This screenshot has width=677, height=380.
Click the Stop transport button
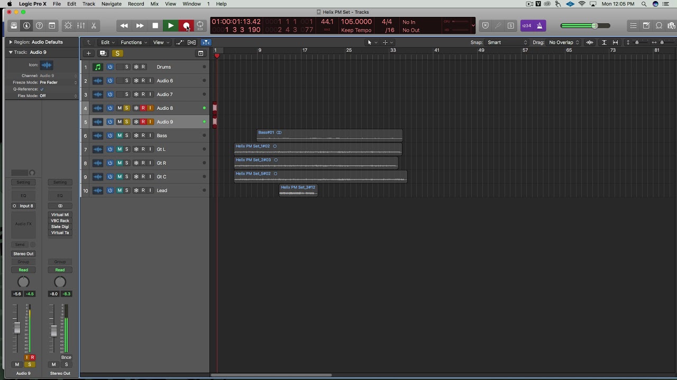[x=155, y=25]
